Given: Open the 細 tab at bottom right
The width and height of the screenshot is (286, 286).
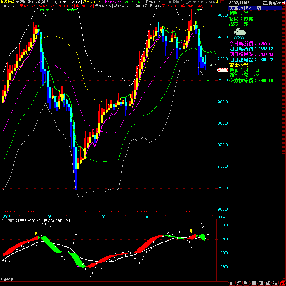Looking at the screenshot, I should point(232,283).
